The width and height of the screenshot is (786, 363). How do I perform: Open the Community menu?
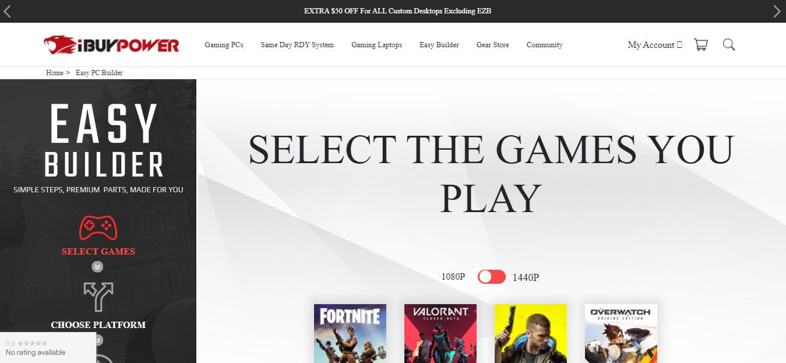[x=545, y=45]
